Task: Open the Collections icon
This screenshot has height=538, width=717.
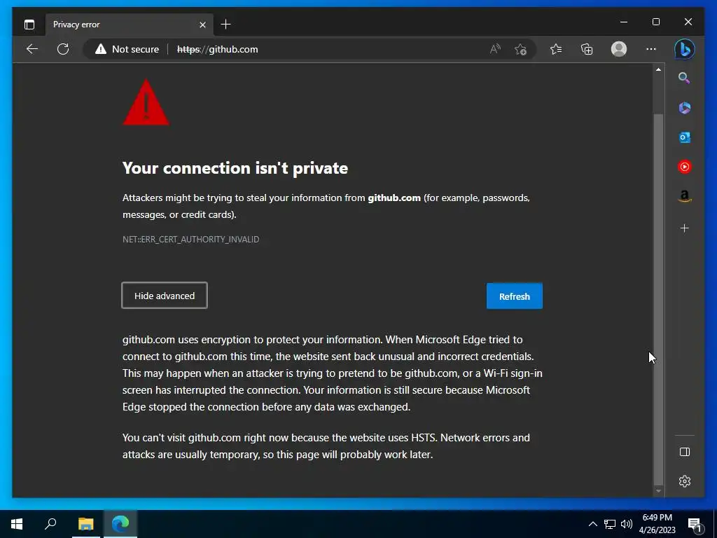Action: [587, 49]
